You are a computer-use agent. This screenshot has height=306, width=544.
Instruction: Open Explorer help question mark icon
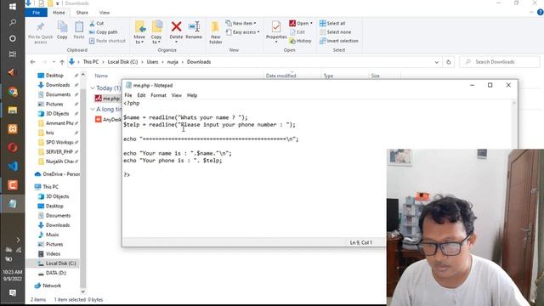tap(540, 13)
